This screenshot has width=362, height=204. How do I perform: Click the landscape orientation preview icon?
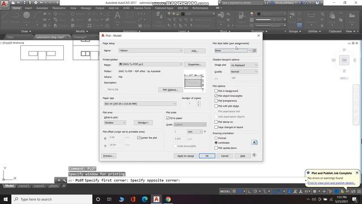(254, 142)
